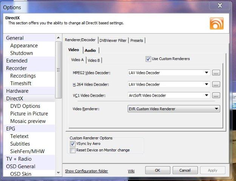Disable VSync by Aero option
This screenshot has width=236, height=181.
coord(73,144)
